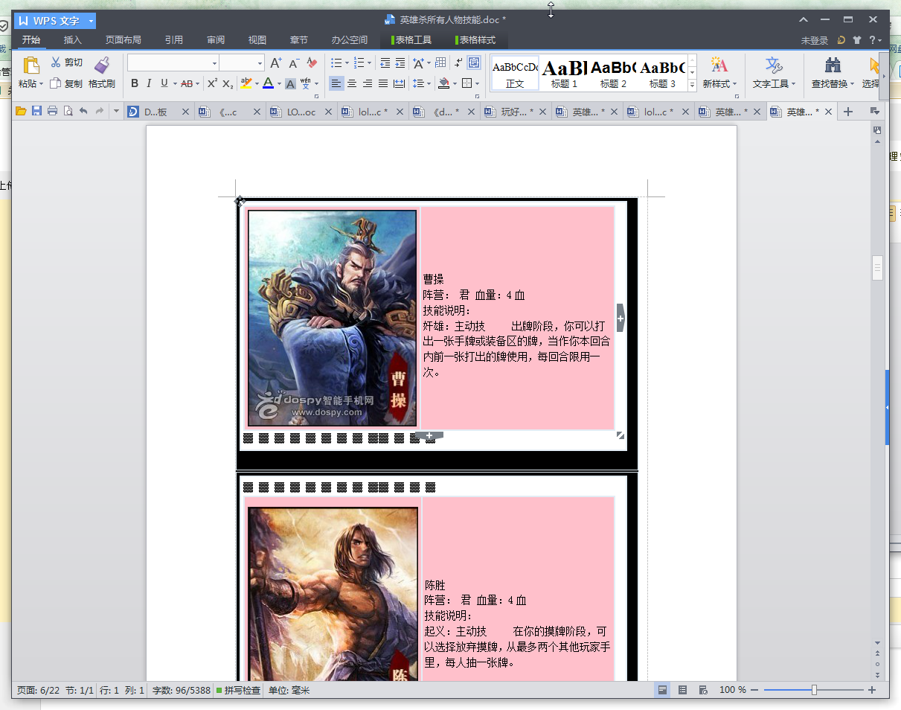Center align the text
This screenshot has height=710, width=901.
352,83
